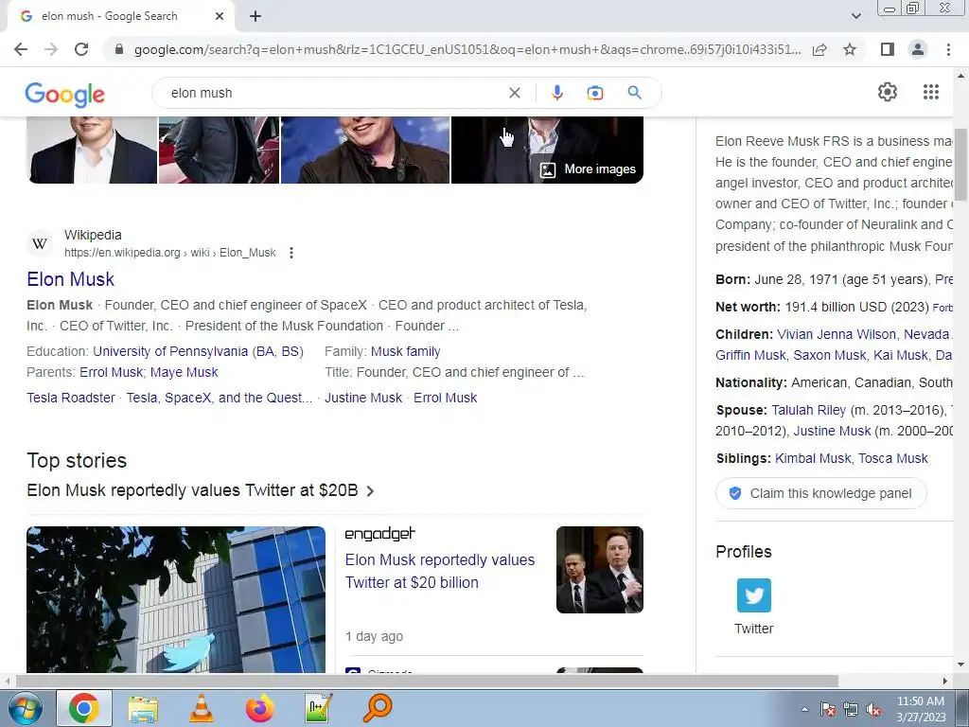Click the Wikipedia W favicon
The width and height of the screenshot is (969, 727).
[40, 243]
